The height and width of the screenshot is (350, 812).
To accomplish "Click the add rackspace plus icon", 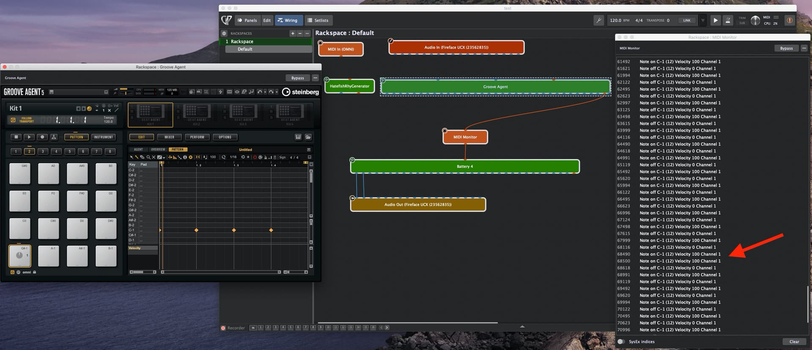I will coord(292,33).
